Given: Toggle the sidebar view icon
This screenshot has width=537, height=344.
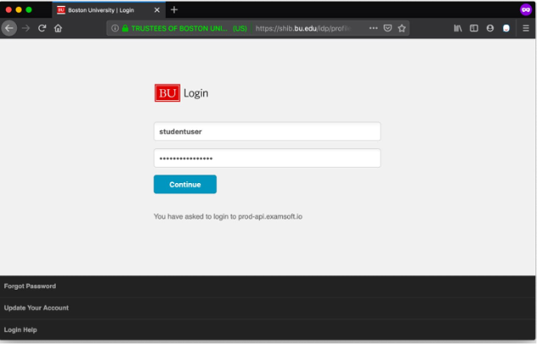Looking at the screenshot, I should [473, 28].
